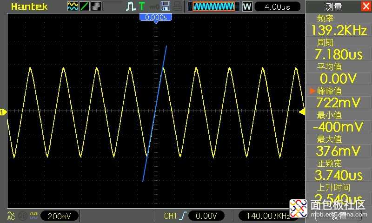Close the measurement panel with the X
372x223 pixels.
click(365, 6)
